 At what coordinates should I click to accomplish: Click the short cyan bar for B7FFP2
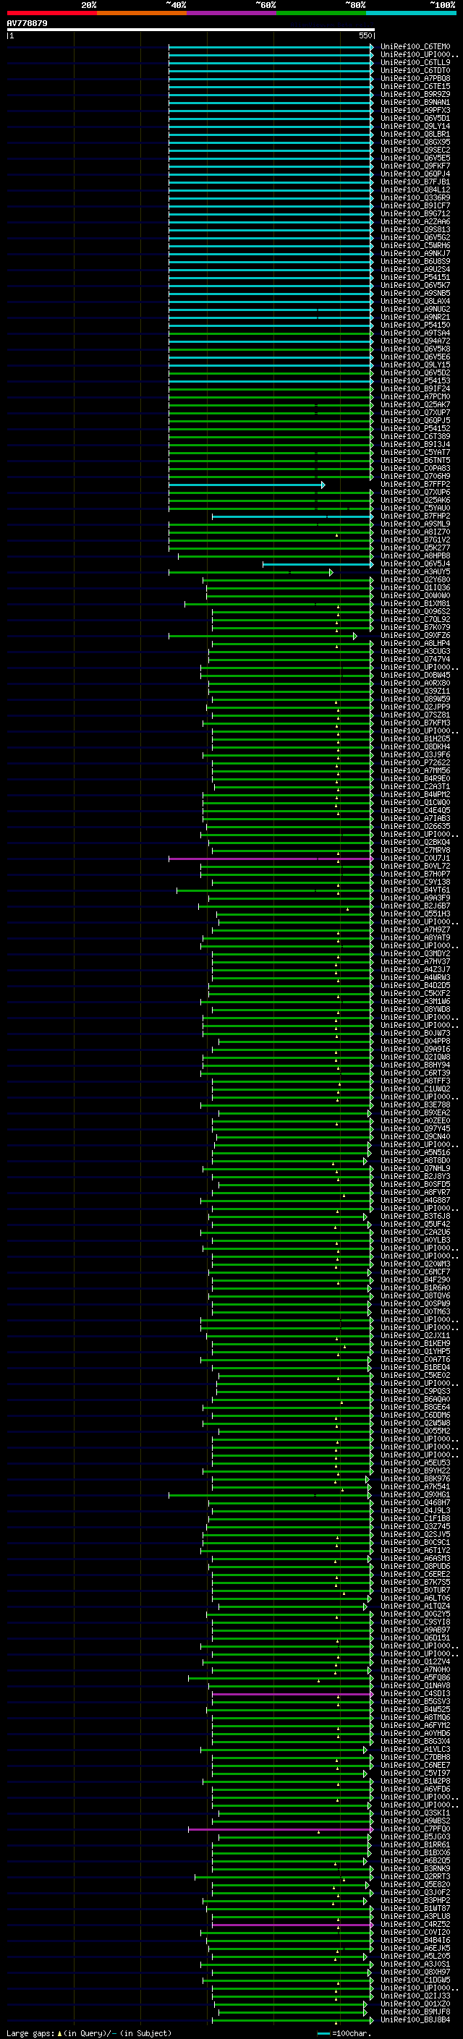(x=246, y=485)
